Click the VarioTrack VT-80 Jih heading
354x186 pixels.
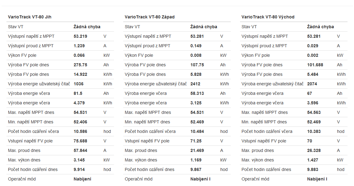coord(30,17)
